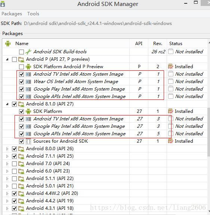This screenshot has height=215, width=210.
Task: Click folder icon of Android 7.0 (API 24)
Action: [21, 164]
